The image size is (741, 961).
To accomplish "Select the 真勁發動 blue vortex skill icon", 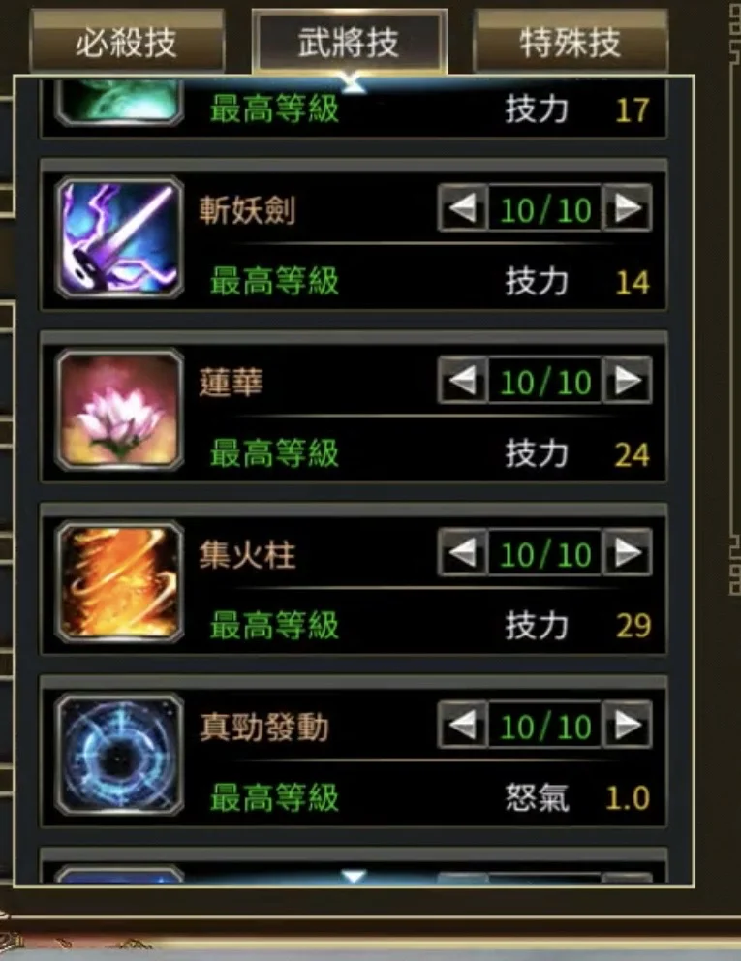I will (119, 755).
